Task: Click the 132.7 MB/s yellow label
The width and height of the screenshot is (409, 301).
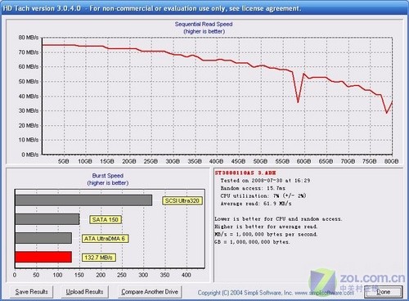Action: click(x=98, y=258)
